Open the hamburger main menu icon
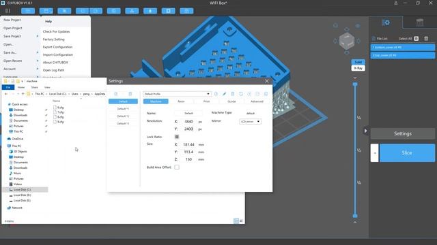 (x=8, y=11)
